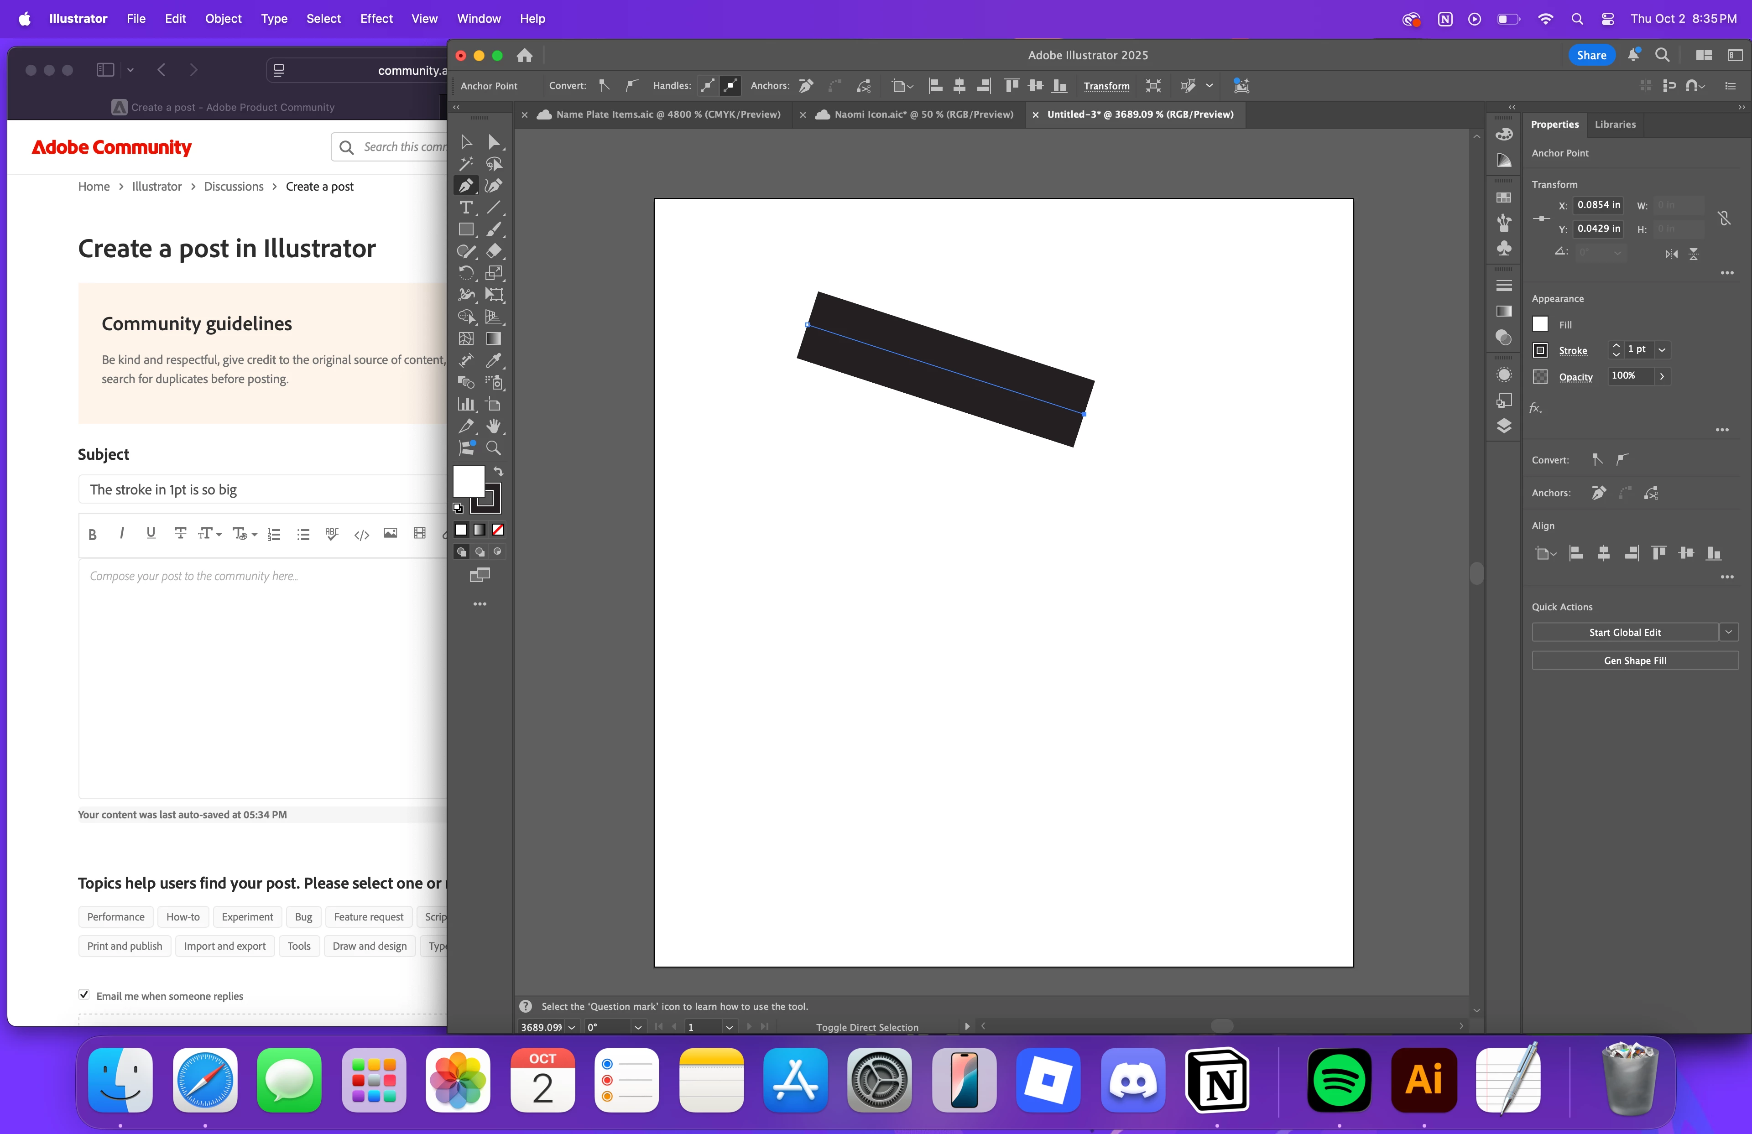1752x1134 pixels.
Task: Select the Direct Selection tool
Action: point(494,142)
